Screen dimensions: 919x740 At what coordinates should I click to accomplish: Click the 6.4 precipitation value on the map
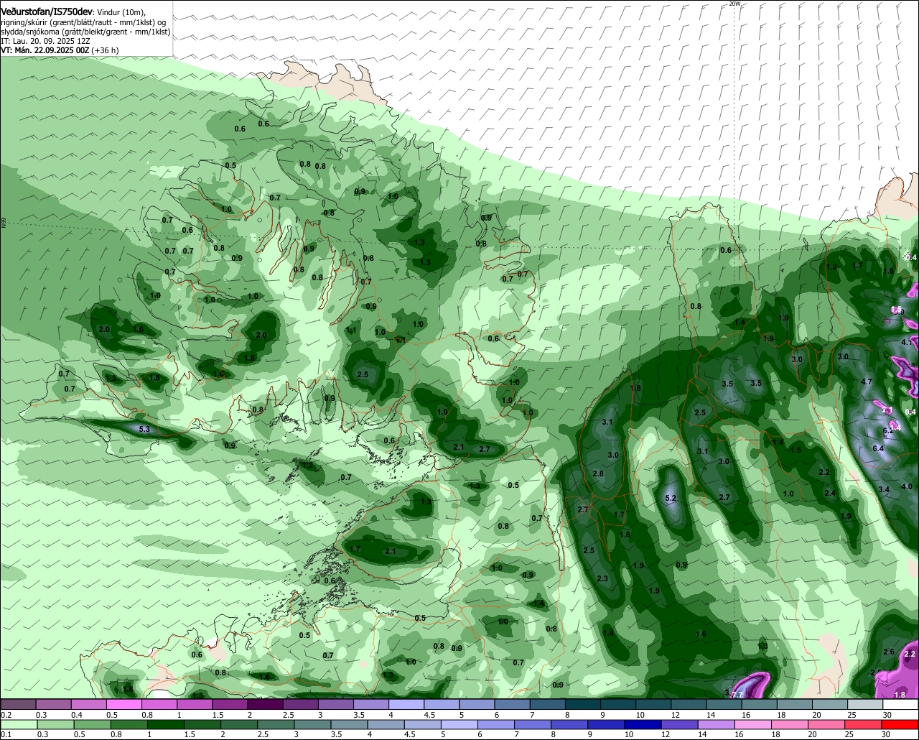click(877, 448)
